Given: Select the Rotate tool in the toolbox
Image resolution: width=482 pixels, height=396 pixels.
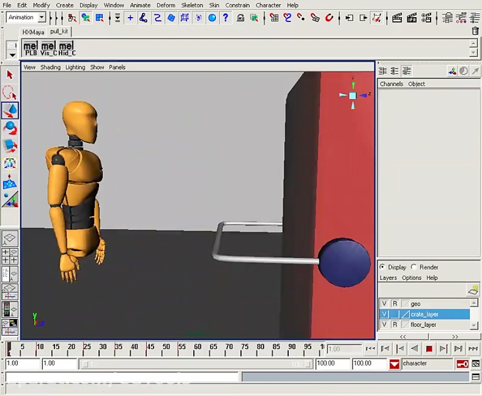Looking at the screenshot, I should (10, 128).
